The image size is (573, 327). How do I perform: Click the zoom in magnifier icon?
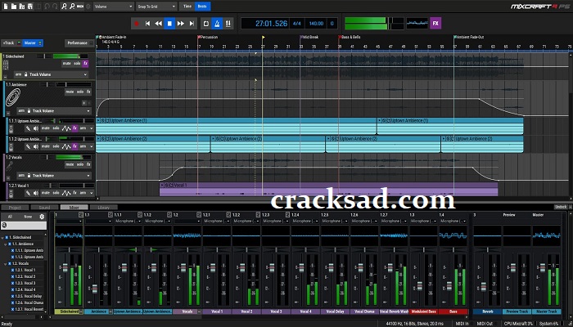click(x=64, y=7)
